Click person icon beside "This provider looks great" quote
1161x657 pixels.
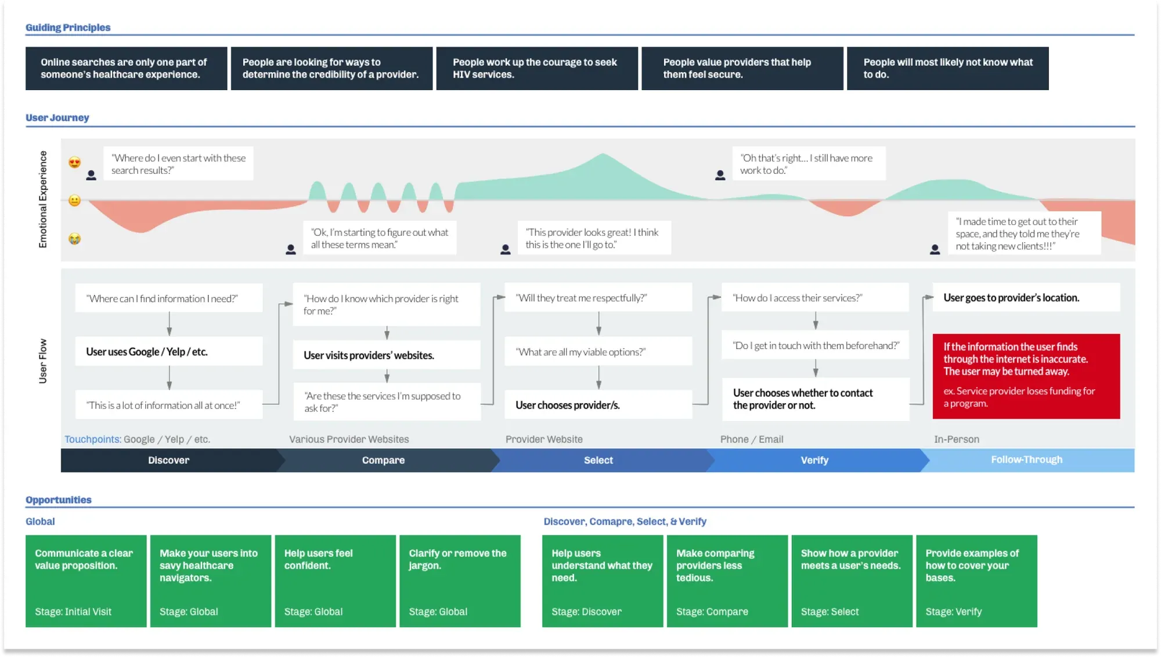[x=506, y=249]
